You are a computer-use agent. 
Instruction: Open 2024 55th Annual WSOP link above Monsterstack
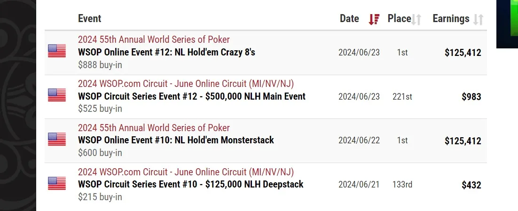click(x=154, y=128)
